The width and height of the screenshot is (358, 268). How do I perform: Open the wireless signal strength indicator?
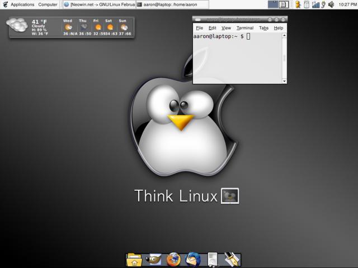[x=315, y=4]
